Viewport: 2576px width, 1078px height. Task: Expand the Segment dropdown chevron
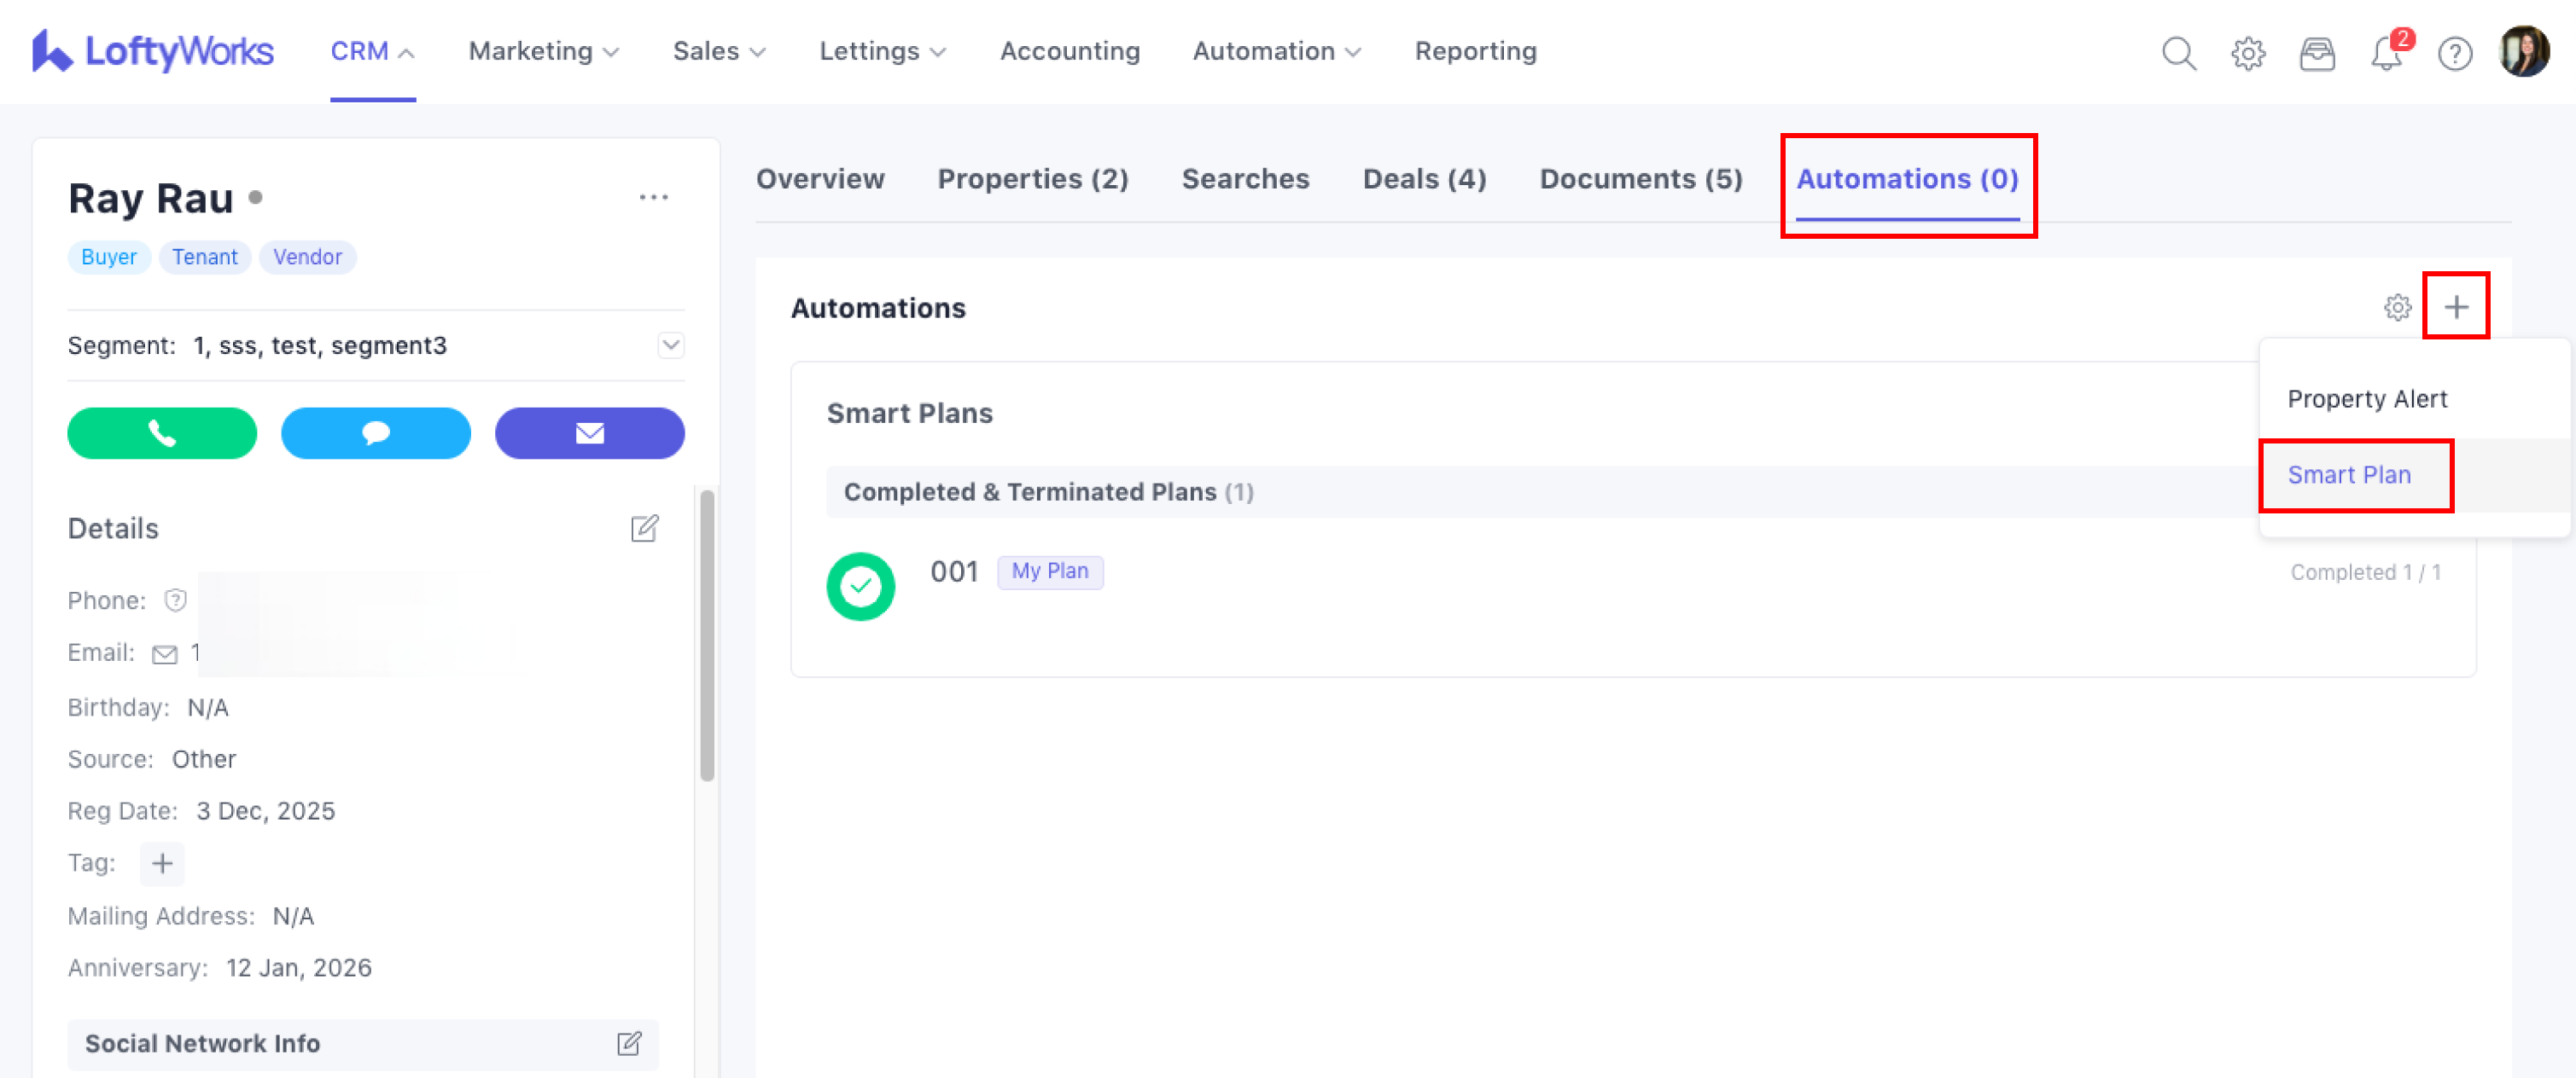(x=670, y=345)
